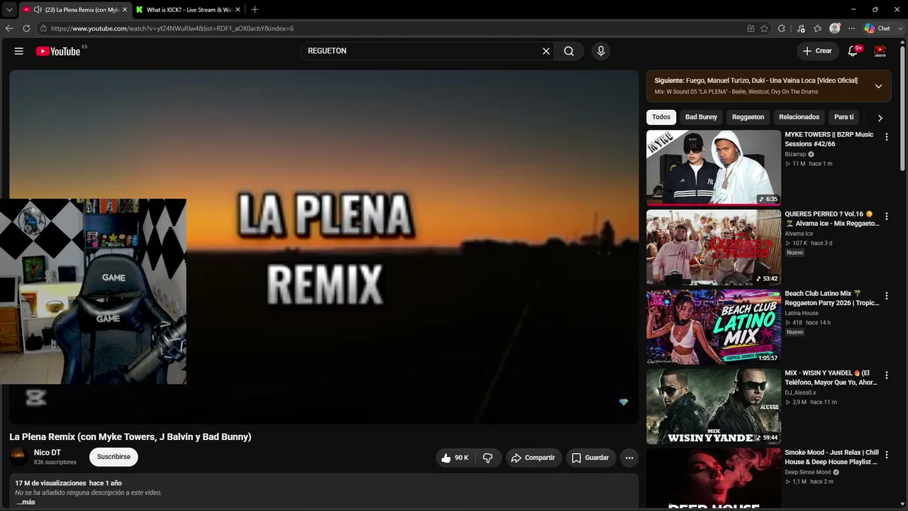Open browser extensions puzzle icon
This screenshot has height=511, width=908.
point(782,28)
